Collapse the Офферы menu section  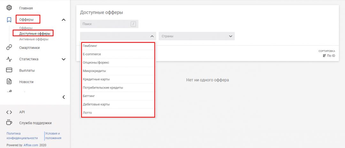pos(64,20)
